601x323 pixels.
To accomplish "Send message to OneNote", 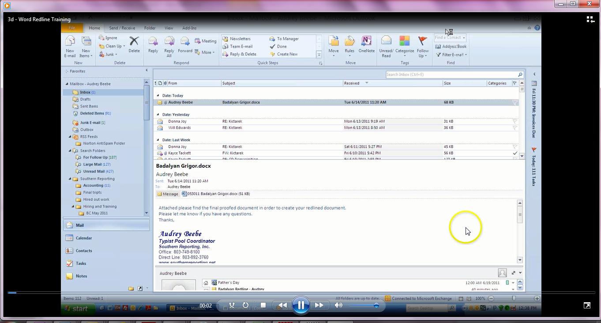I will [366, 45].
